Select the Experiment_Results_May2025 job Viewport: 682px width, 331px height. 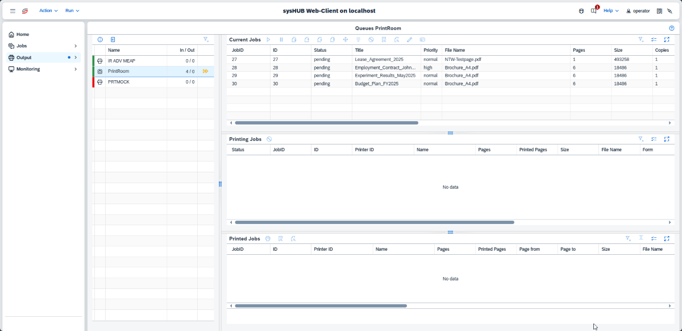452,76
